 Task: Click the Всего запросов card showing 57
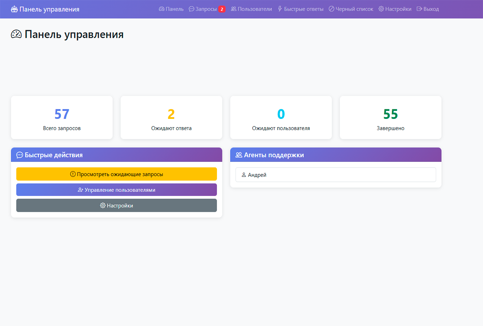(x=62, y=118)
